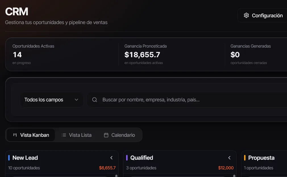
Task: Click the purple Qualified color marker
Action: click(127, 158)
